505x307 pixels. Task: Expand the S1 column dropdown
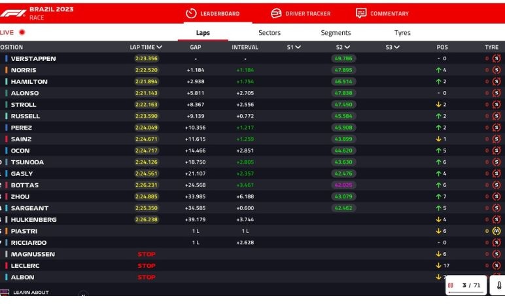[x=298, y=47]
